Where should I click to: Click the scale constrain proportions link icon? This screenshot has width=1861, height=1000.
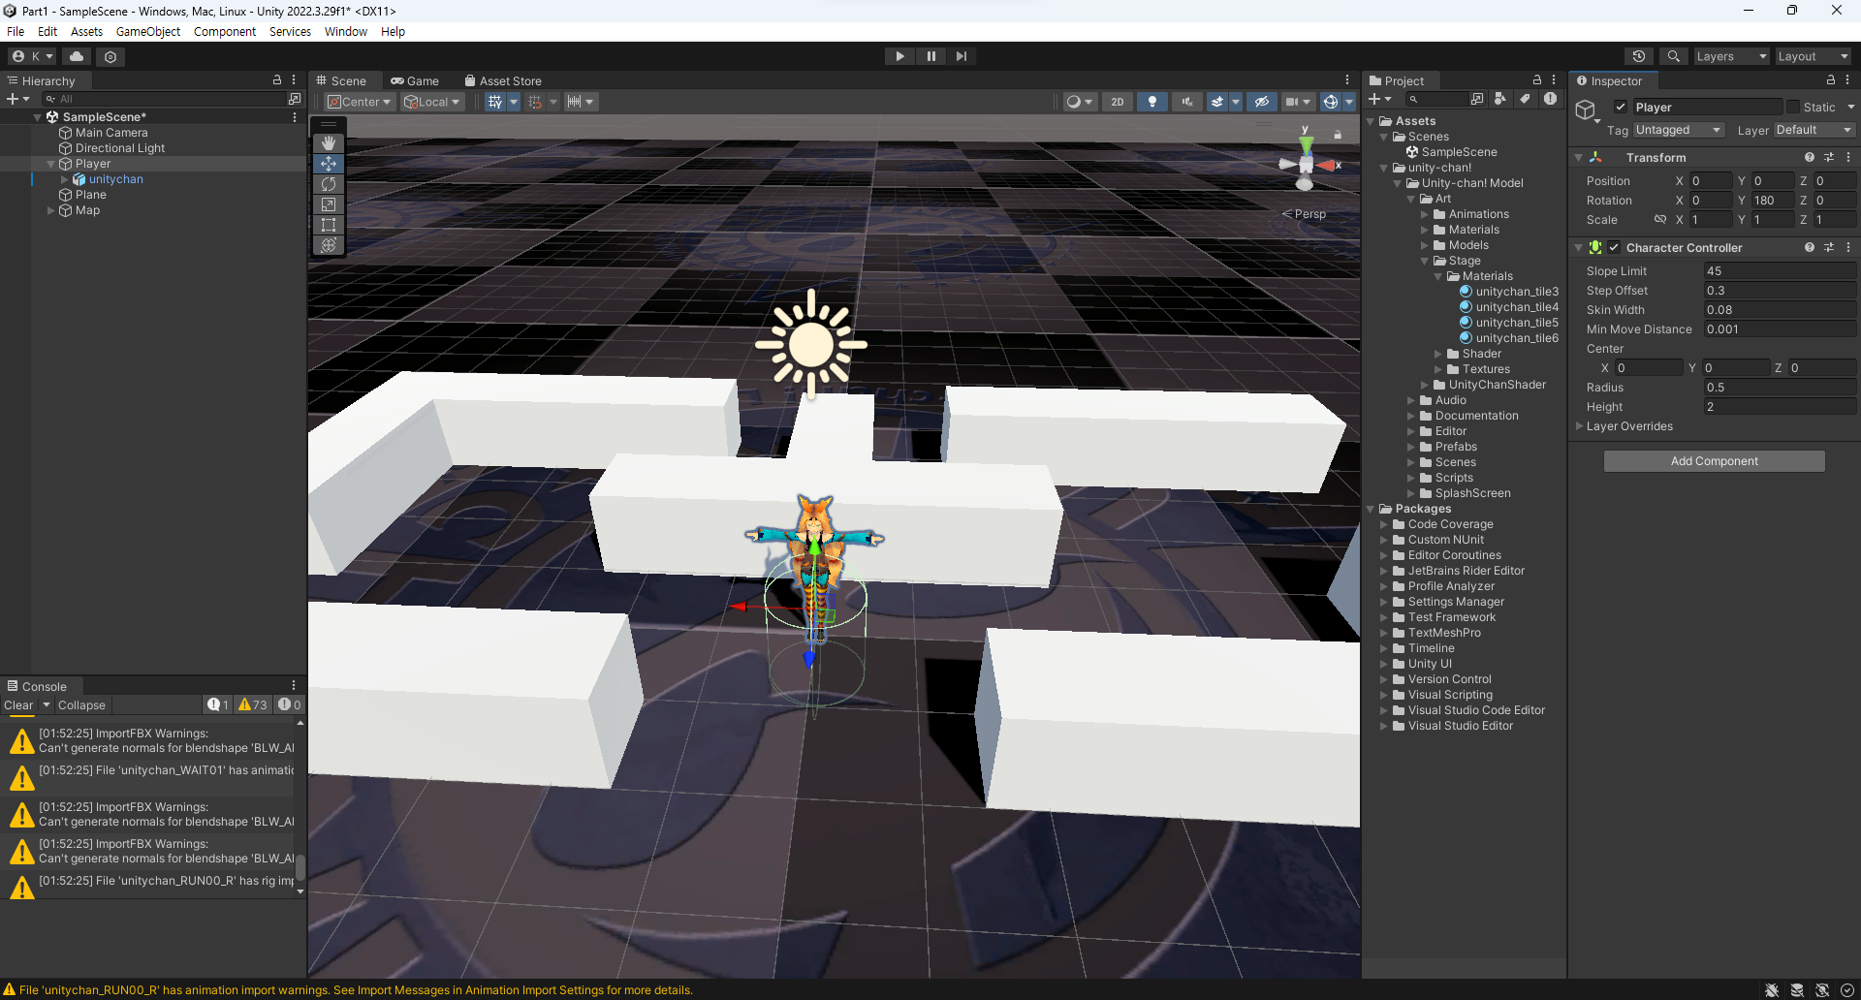click(x=1660, y=220)
